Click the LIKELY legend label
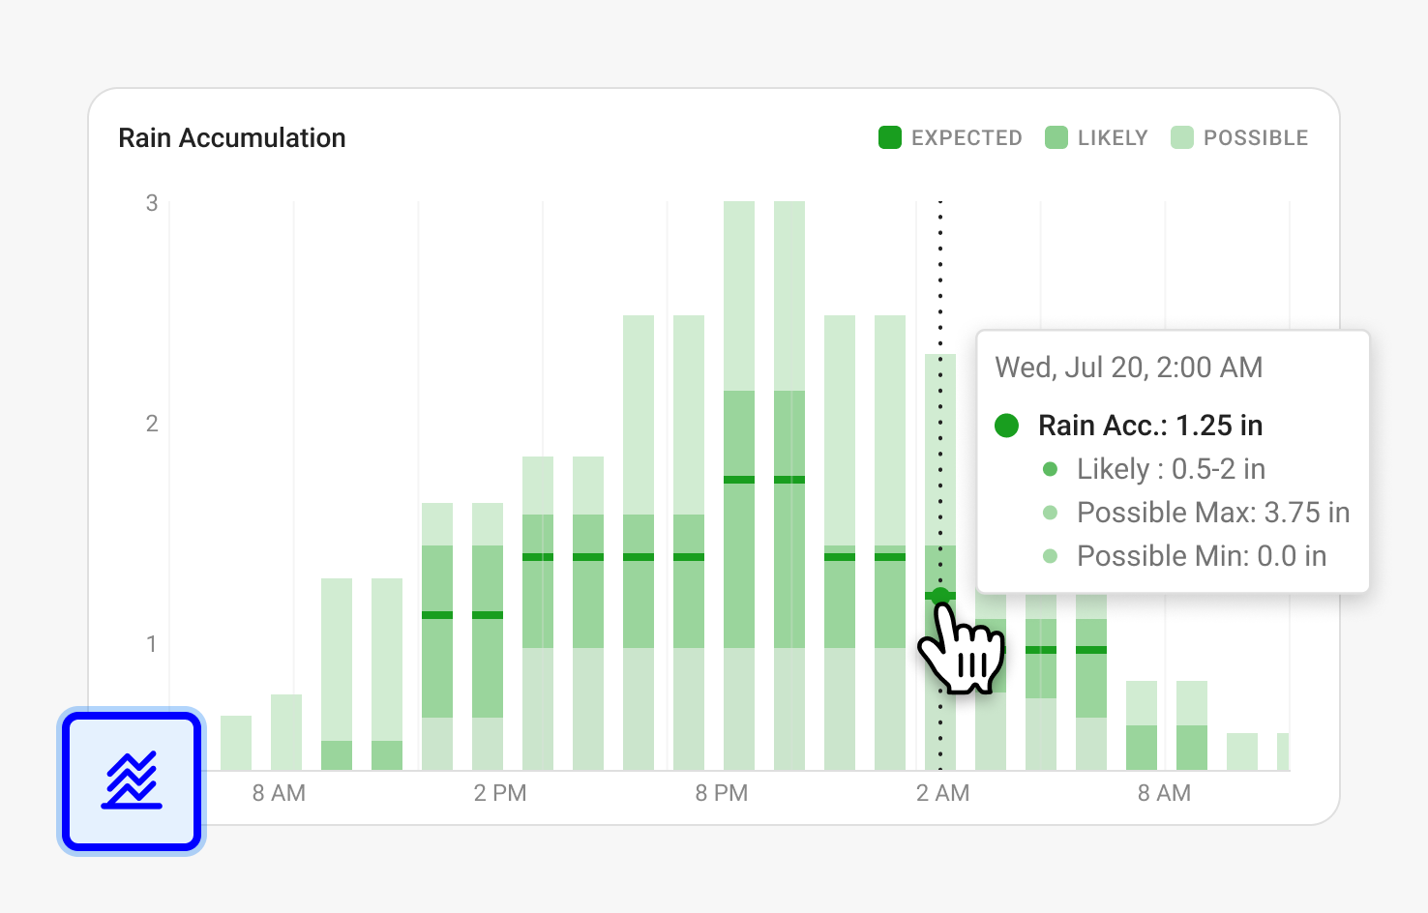This screenshot has width=1428, height=913. (1113, 138)
